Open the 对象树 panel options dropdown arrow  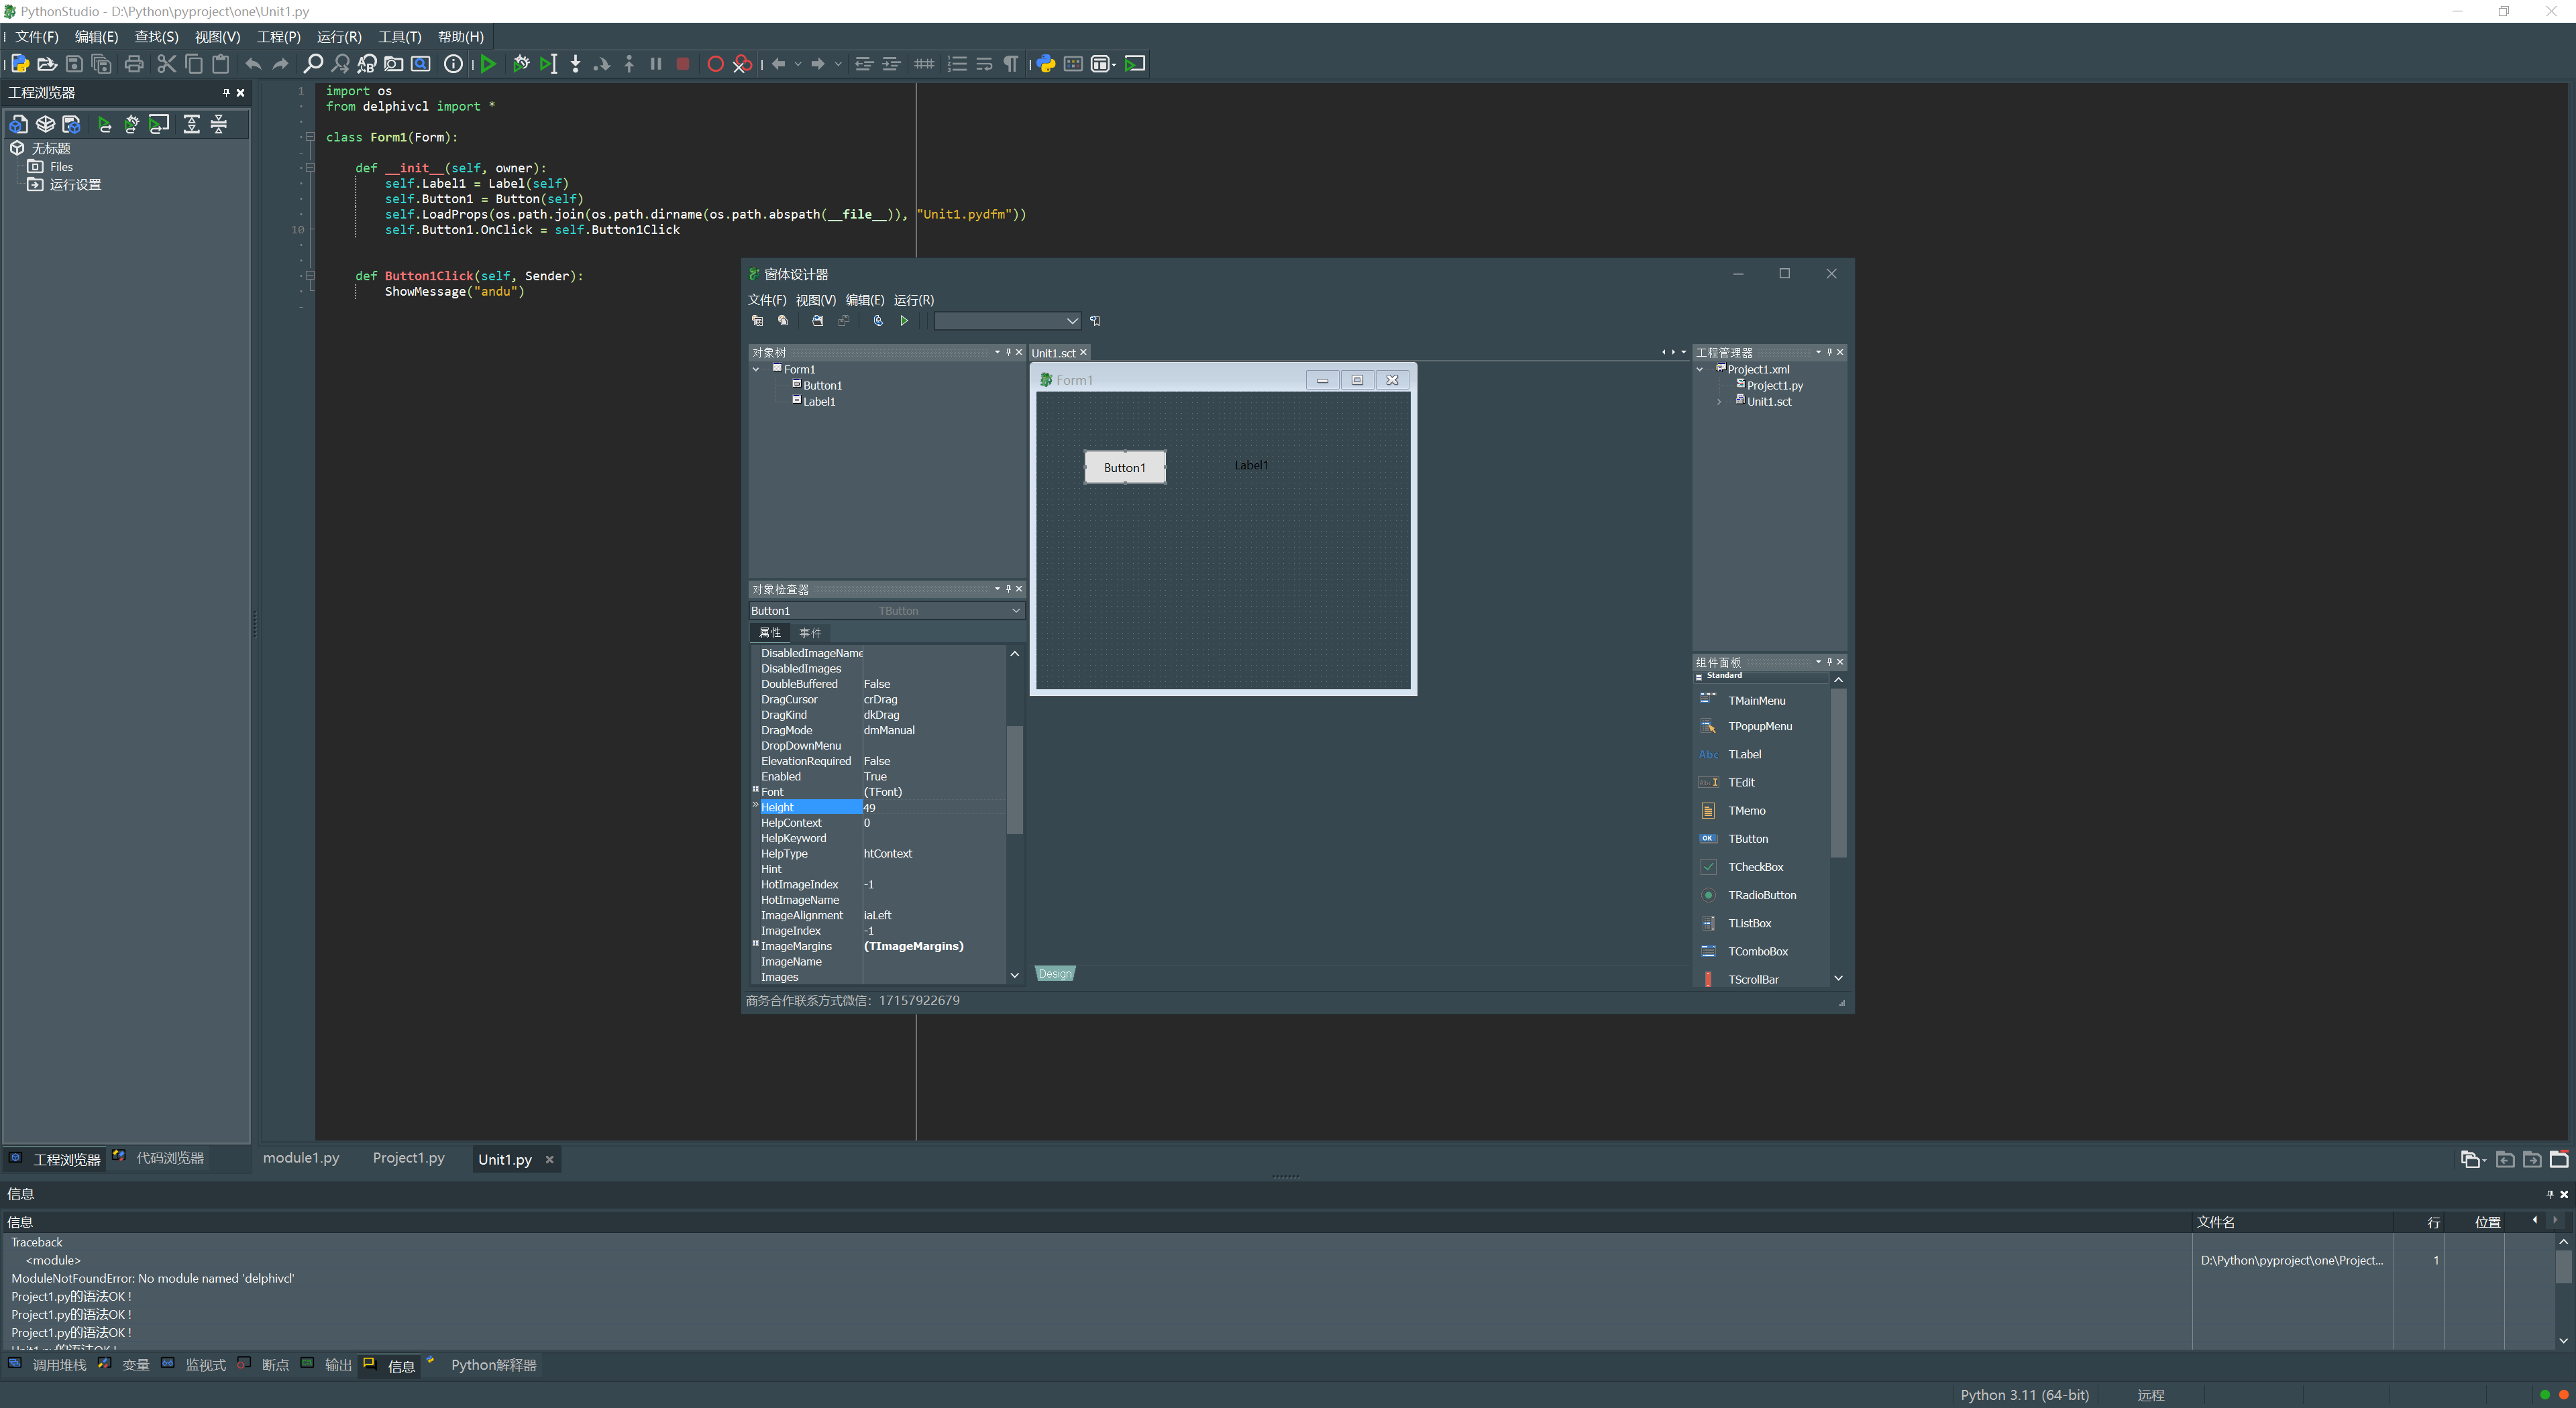[997, 352]
